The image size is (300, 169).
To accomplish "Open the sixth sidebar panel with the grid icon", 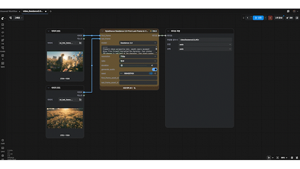I will point(3,63).
